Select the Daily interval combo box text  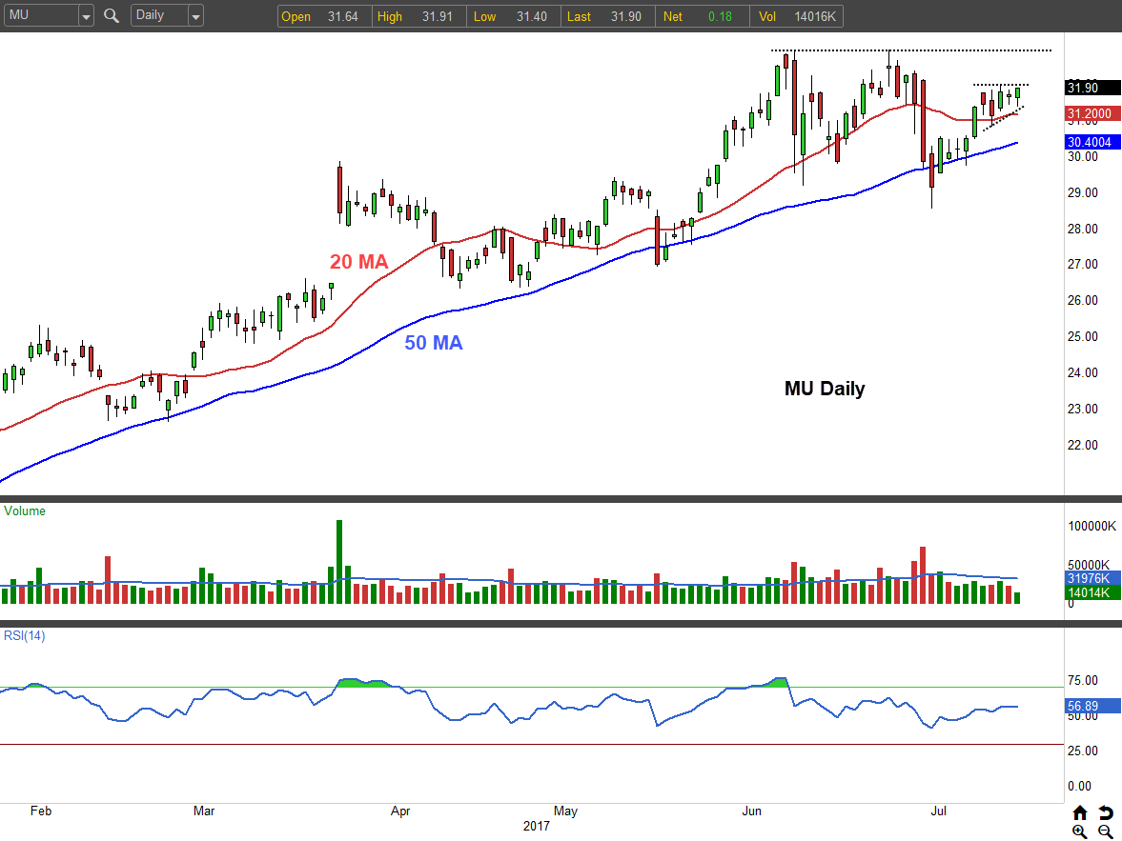point(157,16)
